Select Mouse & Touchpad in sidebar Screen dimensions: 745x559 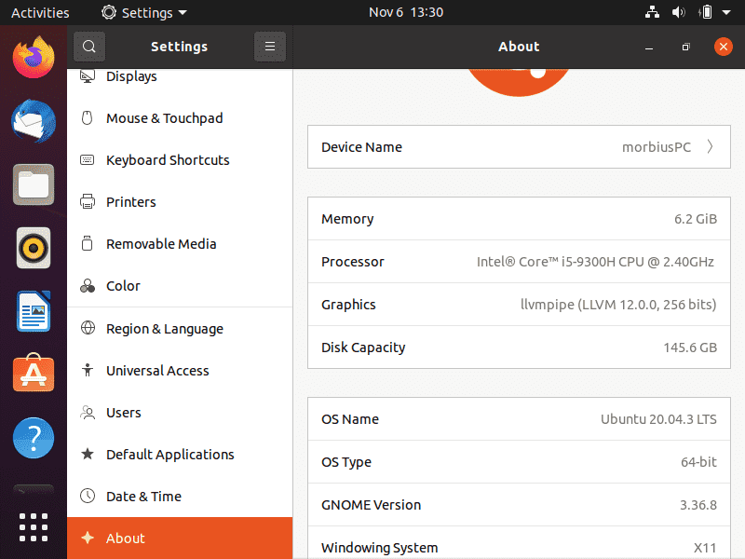coord(180,118)
